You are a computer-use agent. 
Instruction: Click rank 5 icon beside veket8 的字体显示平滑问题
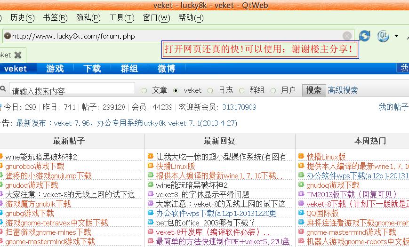151,193
